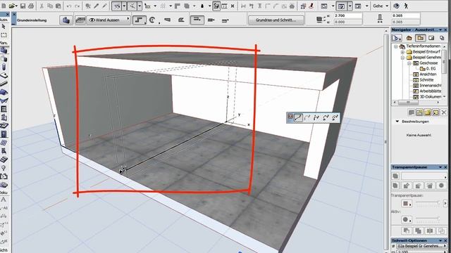This screenshot has height=253, width=451.
Task: Open the Gehe navigation mode dropdown
Action: point(381,6)
